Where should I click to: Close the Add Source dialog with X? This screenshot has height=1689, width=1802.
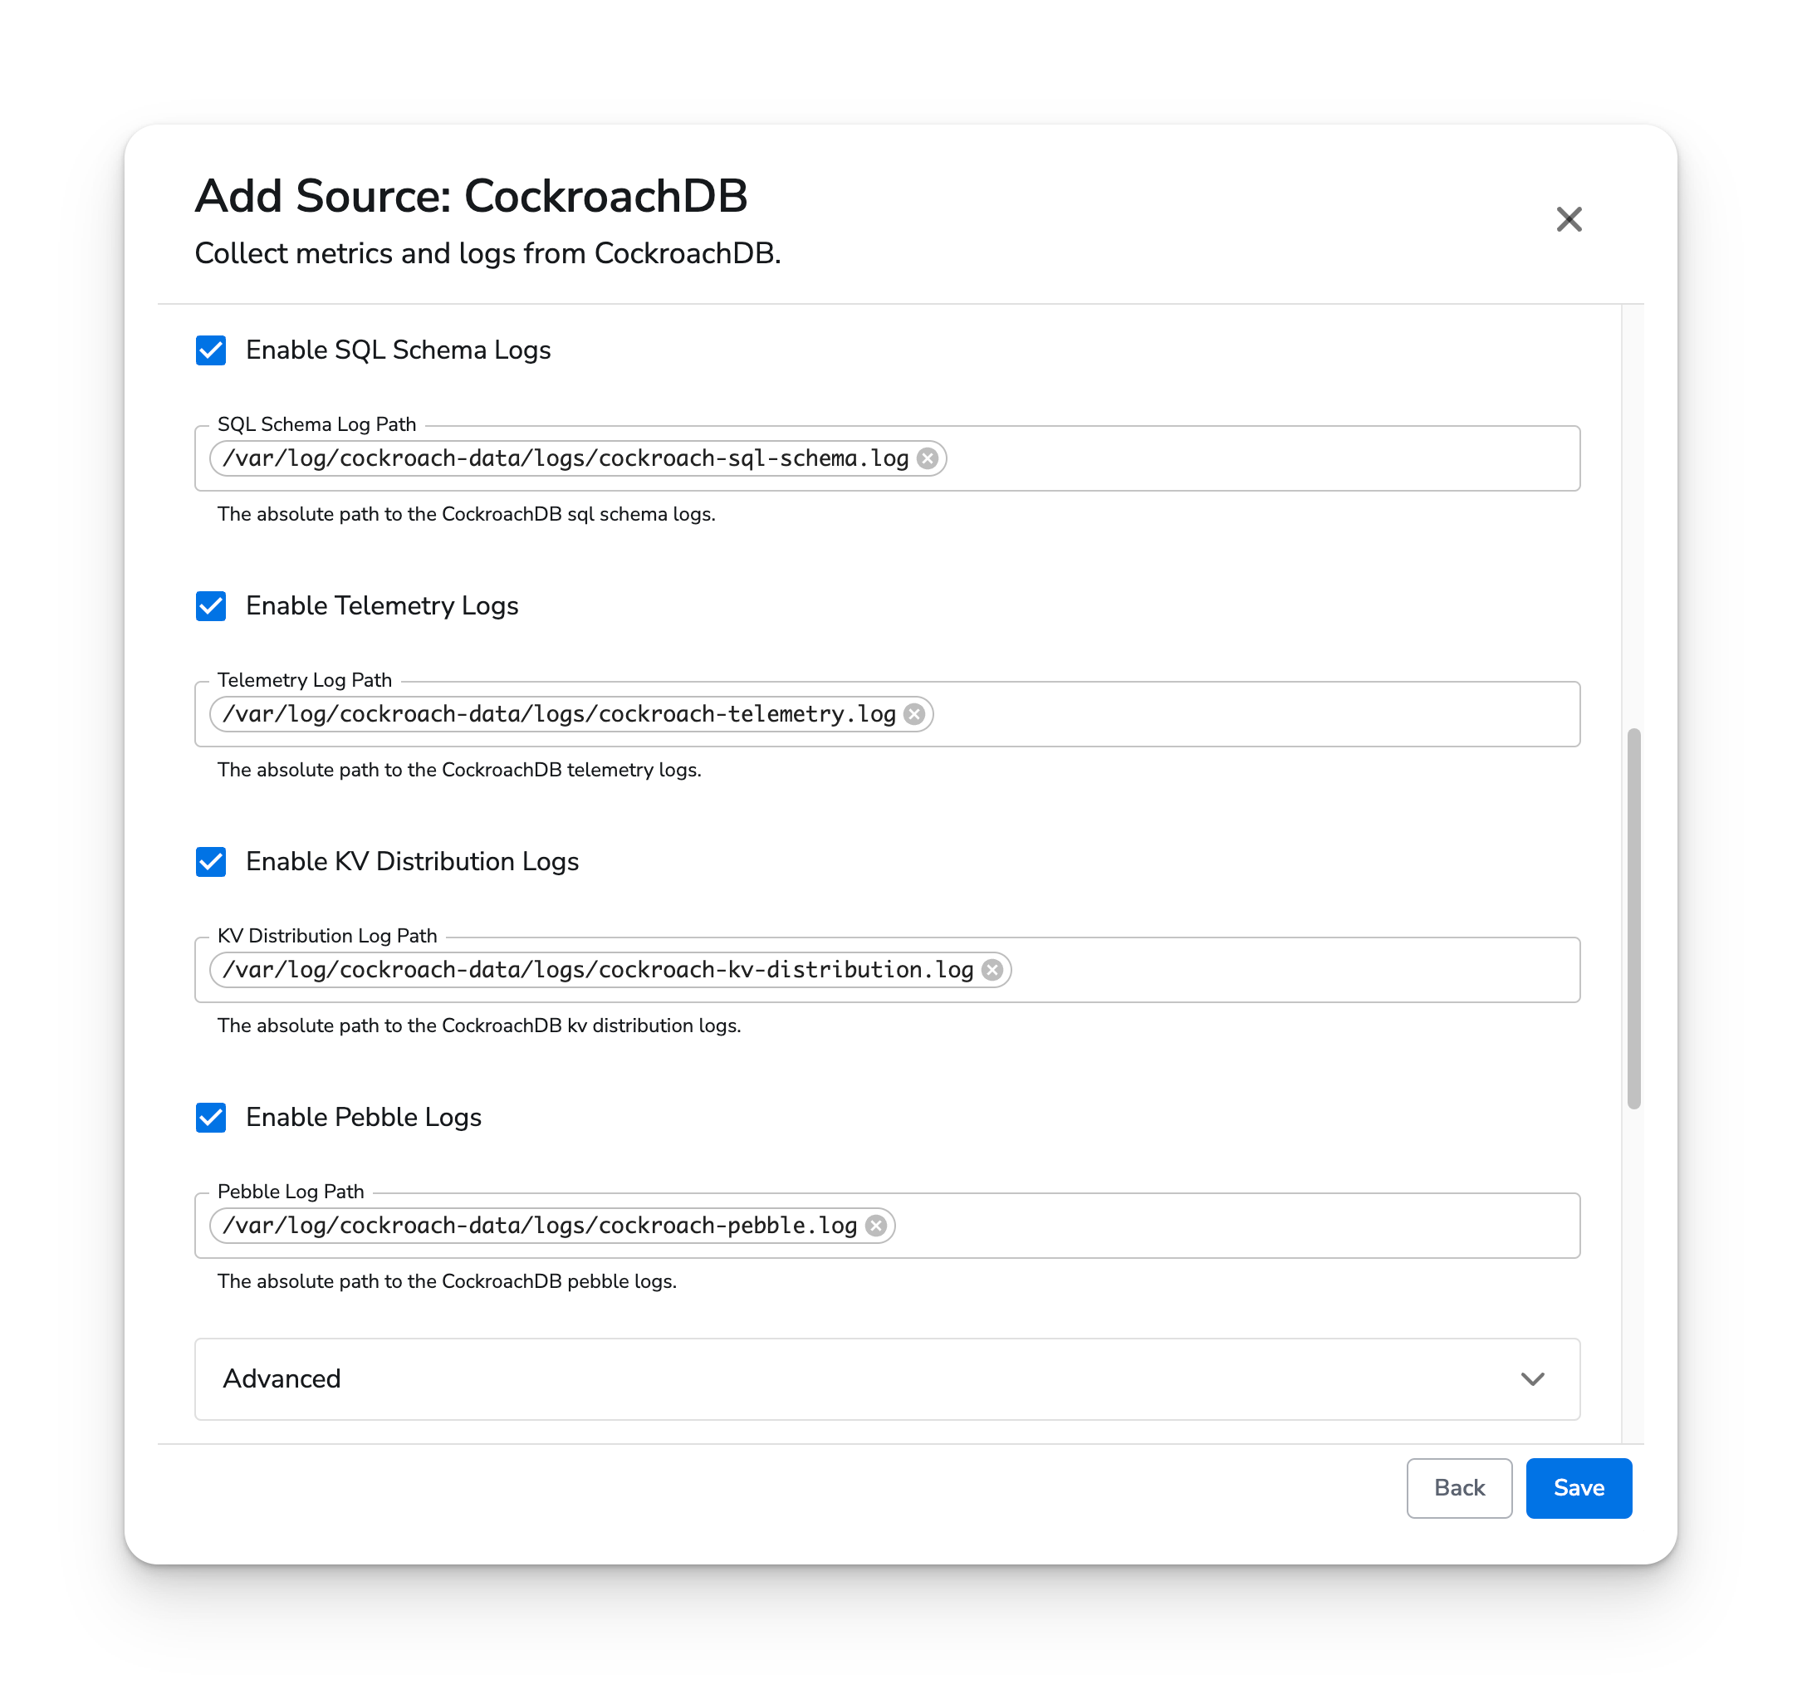[x=1568, y=219]
